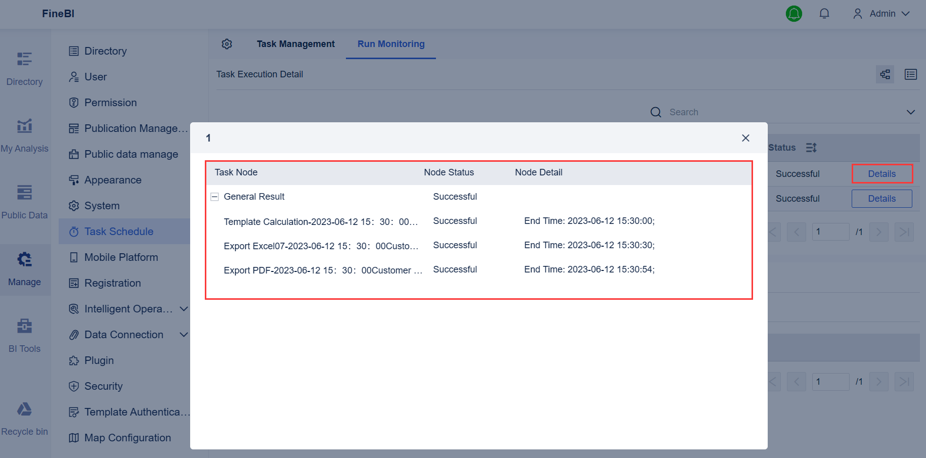This screenshot has width=926, height=458.
Task: Collapse the General Result task node
Action: [x=214, y=197]
